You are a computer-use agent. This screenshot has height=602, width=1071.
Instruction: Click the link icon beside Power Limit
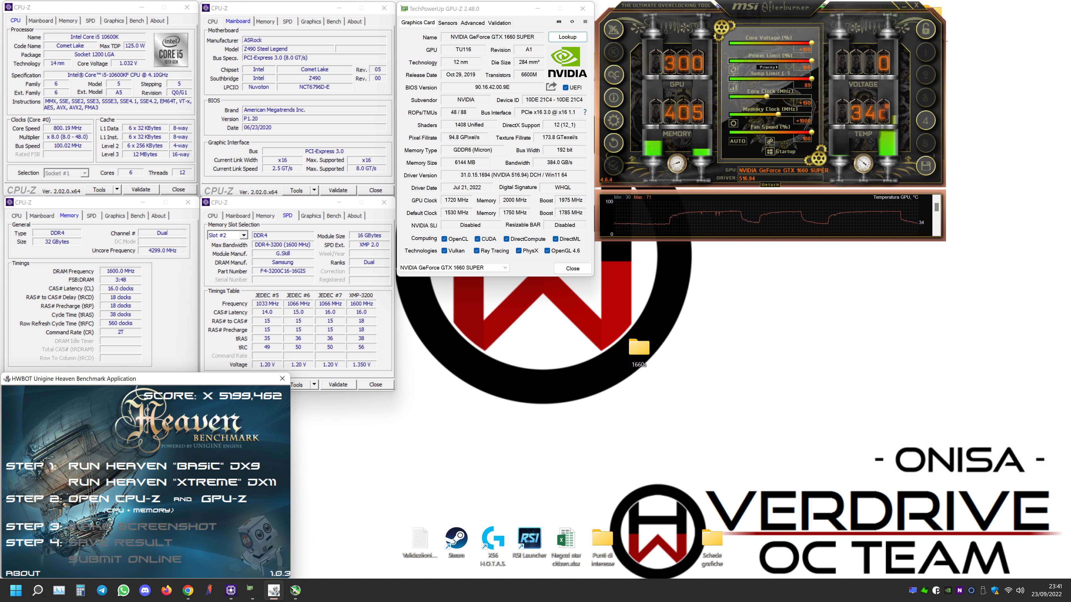click(734, 70)
